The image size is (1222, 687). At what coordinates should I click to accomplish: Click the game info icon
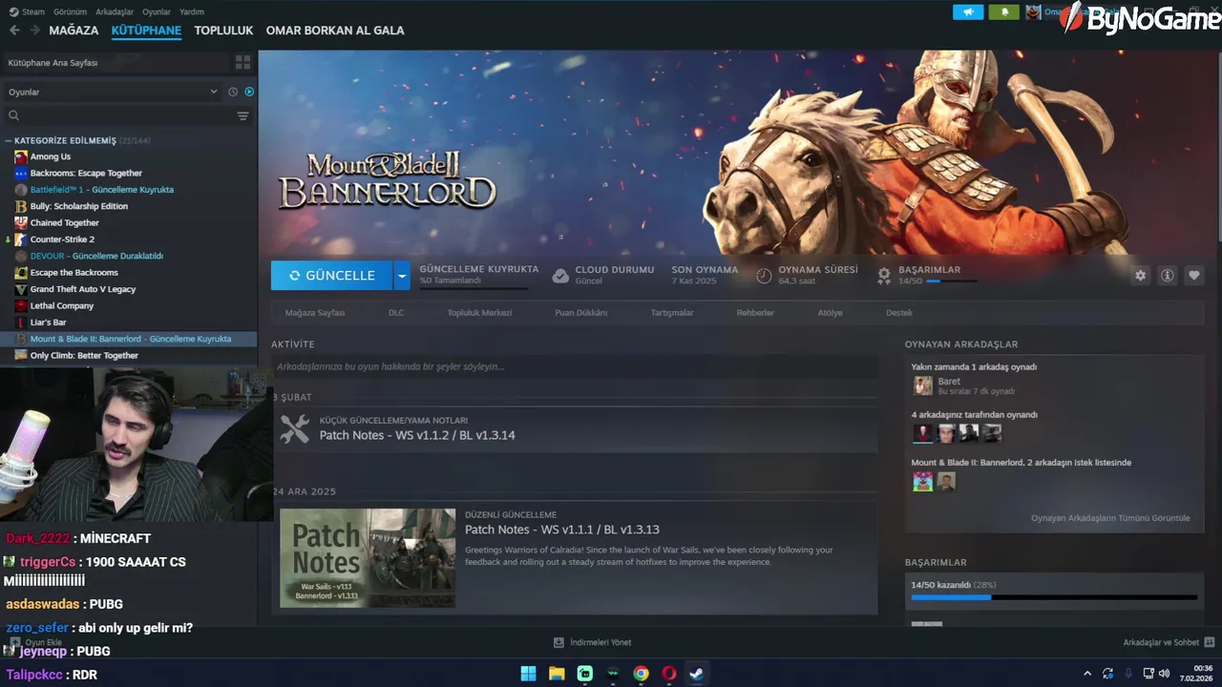coord(1167,276)
